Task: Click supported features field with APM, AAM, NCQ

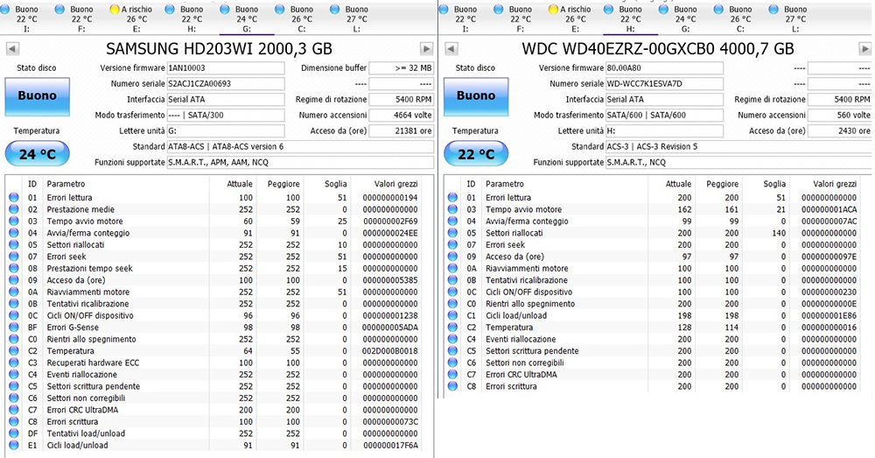Action: tap(300, 162)
